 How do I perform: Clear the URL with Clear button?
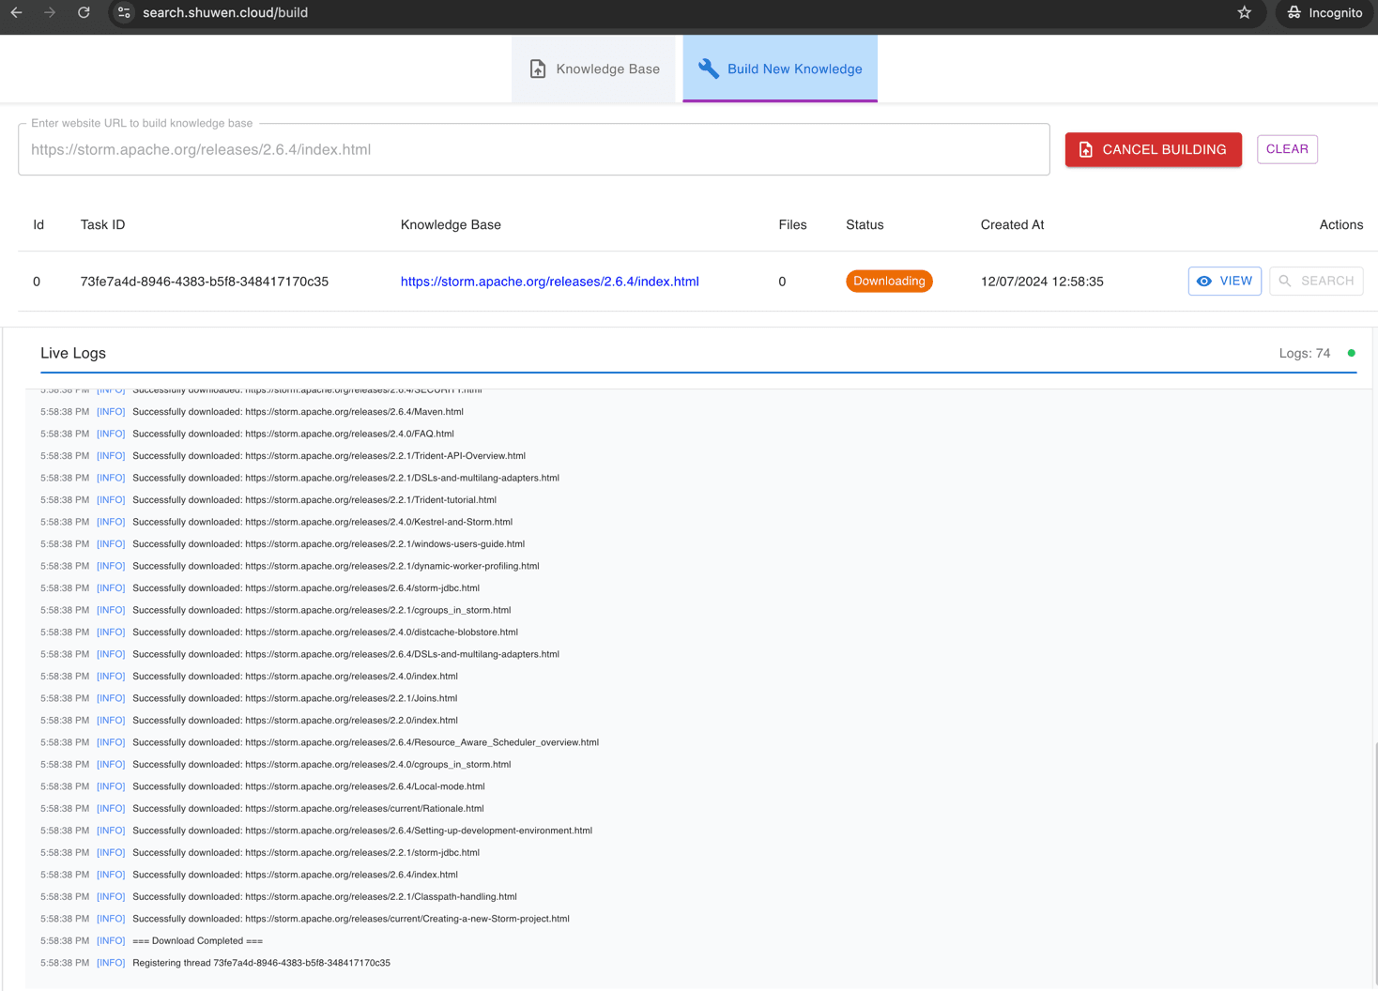(x=1286, y=149)
